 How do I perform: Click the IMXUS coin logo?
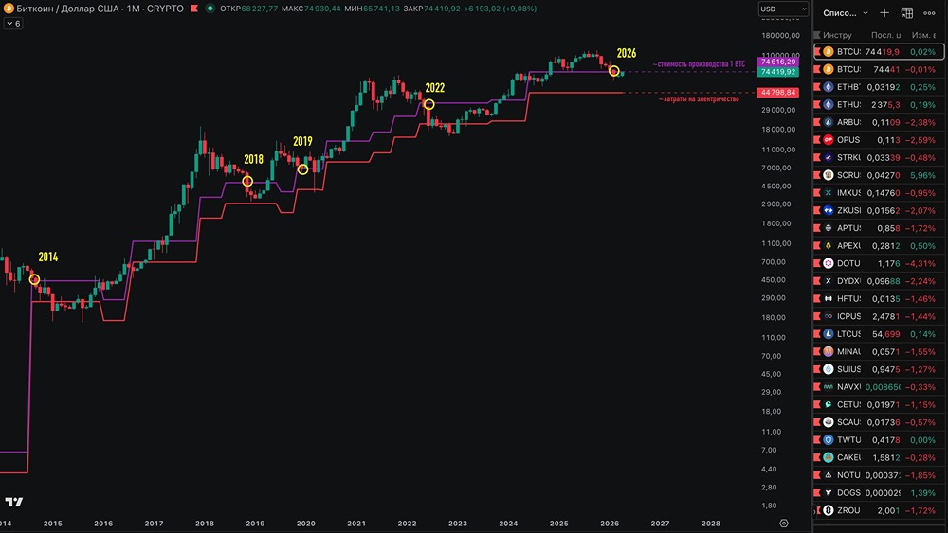click(x=829, y=192)
